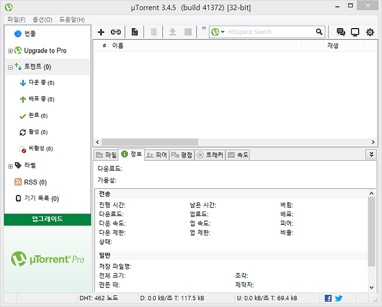Click the Start download arrow icon

[x=172, y=32]
